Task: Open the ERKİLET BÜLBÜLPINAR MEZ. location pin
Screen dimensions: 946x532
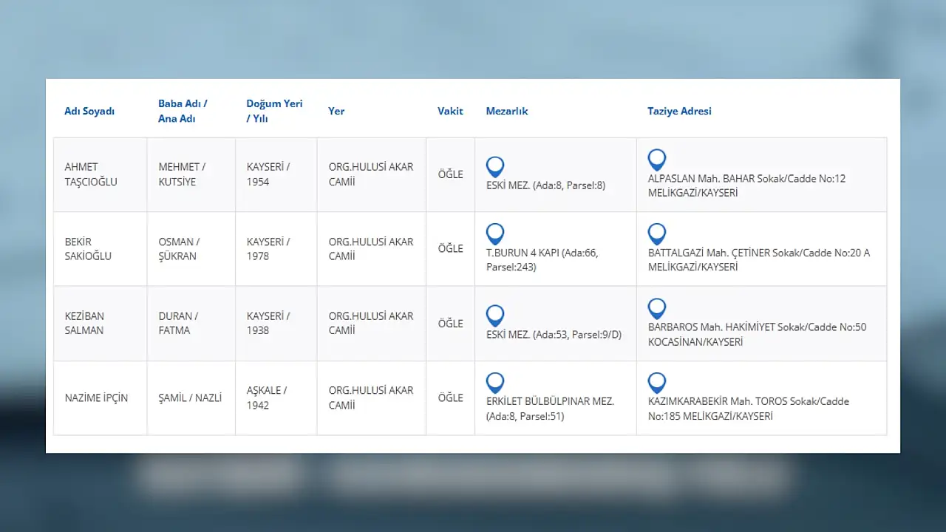Action: pos(495,382)
